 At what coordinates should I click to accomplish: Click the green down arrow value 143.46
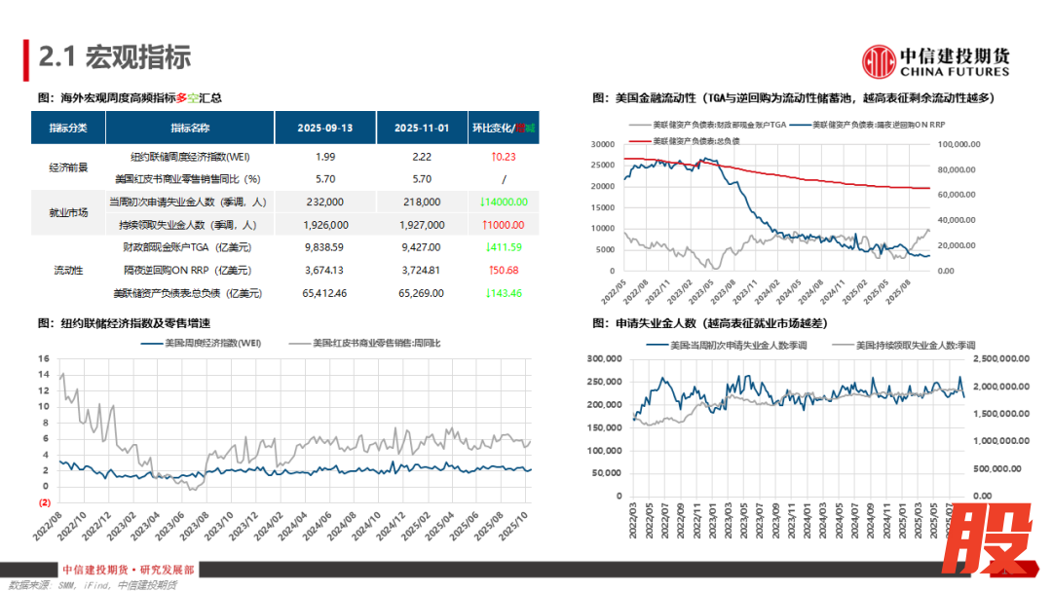504,292
